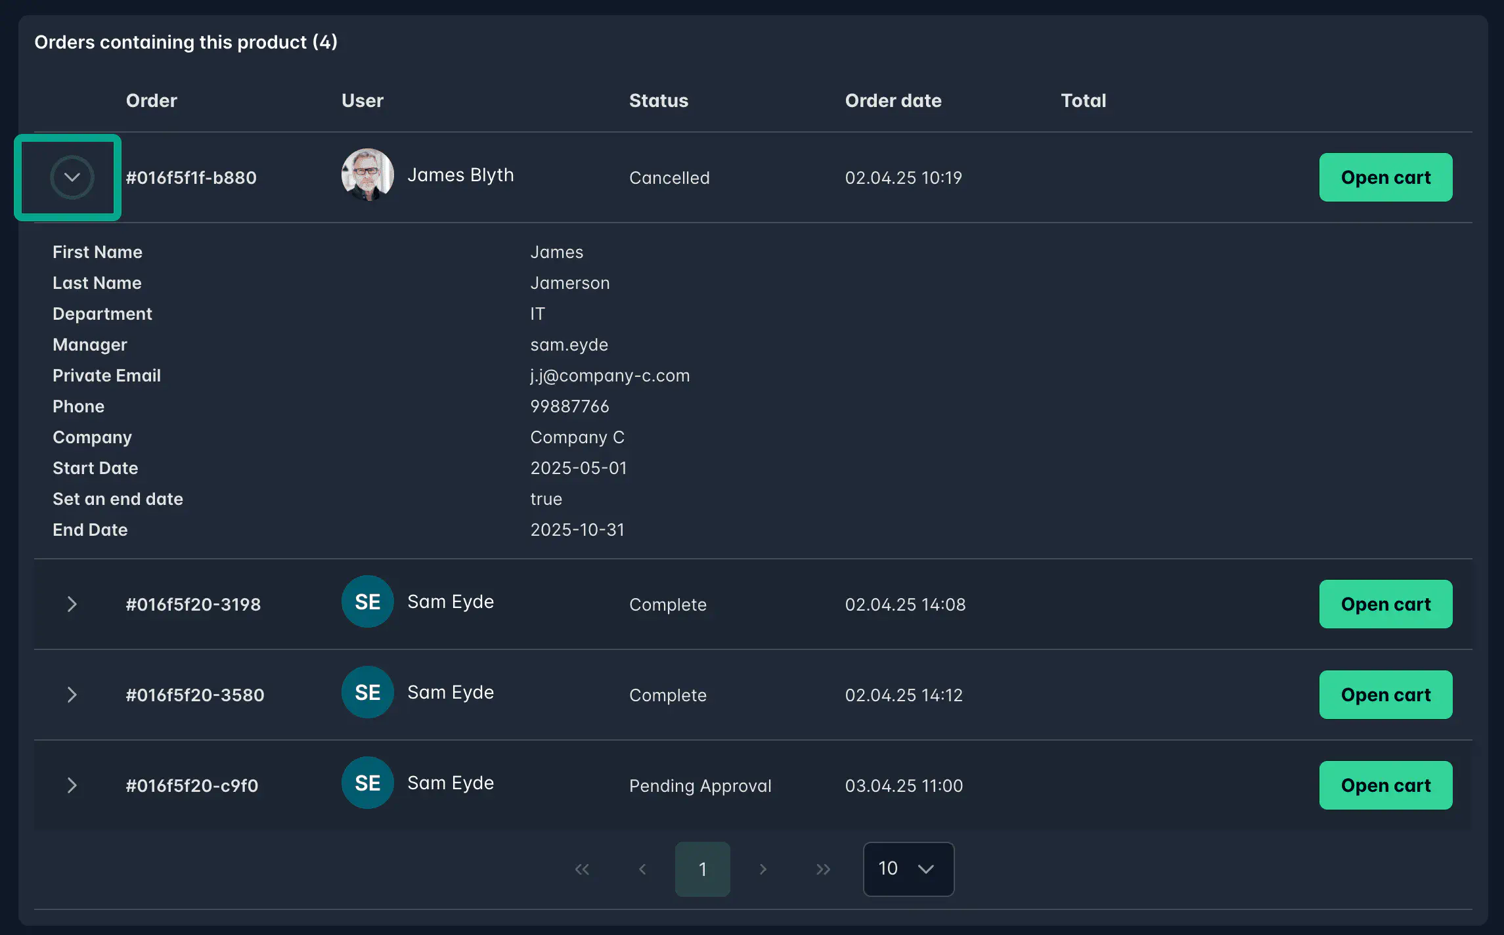
Task: Sort by the Order date column header
Action: [893, 100]
